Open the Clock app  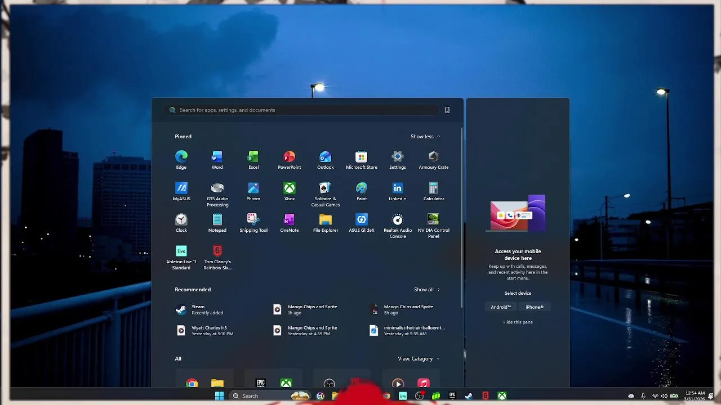[181, 223]
